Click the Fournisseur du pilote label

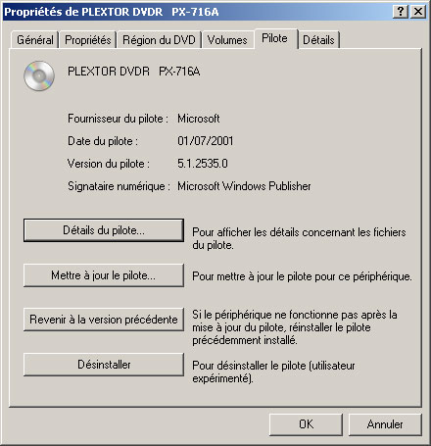[x=118, y=119]
